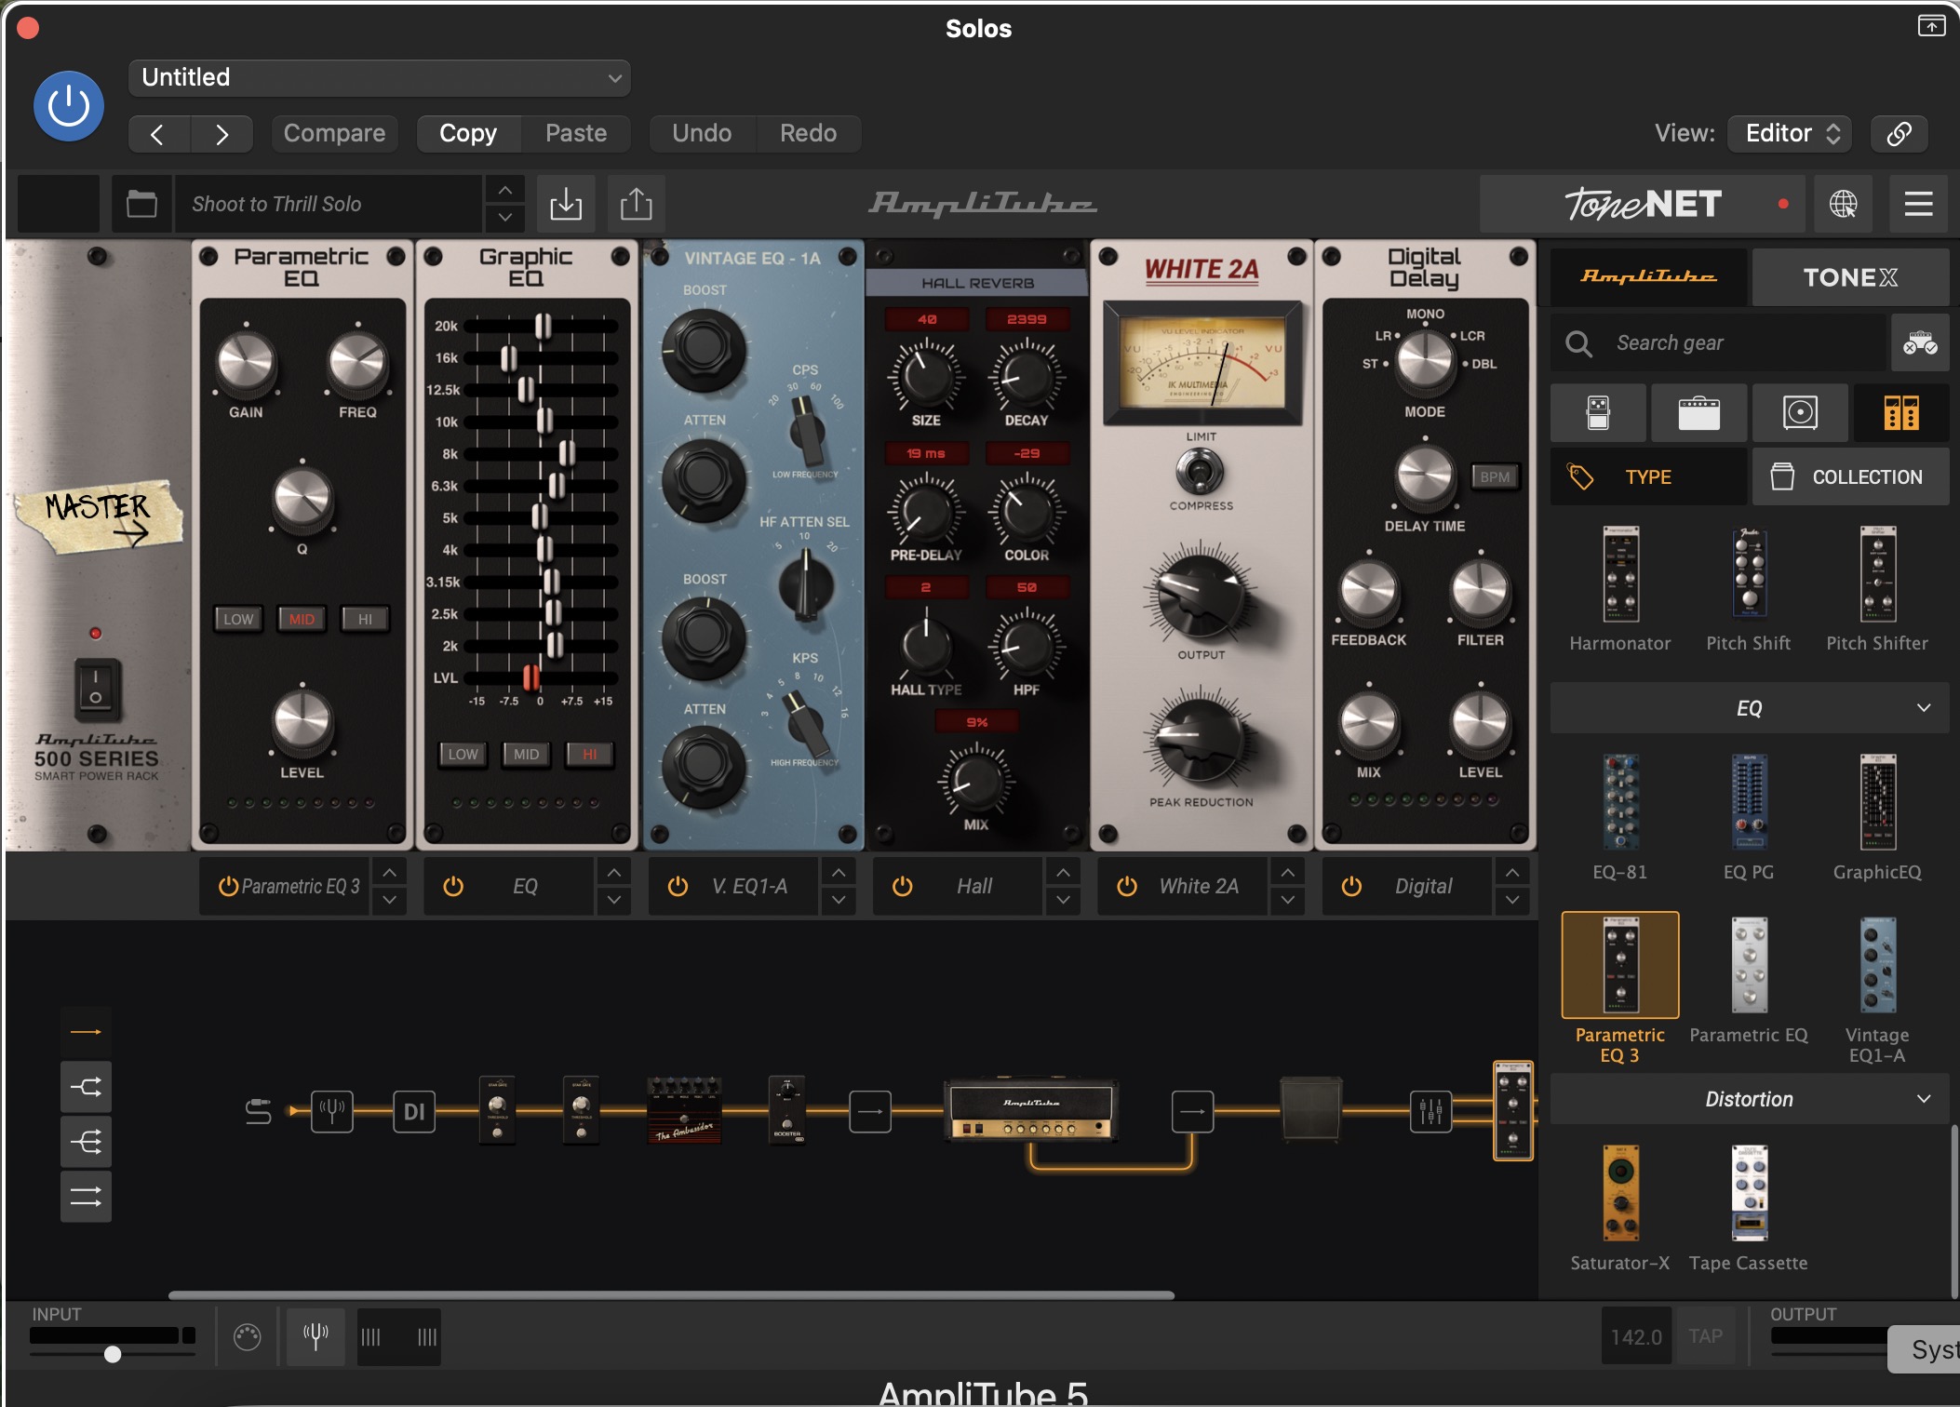Step to previous preset before Shoot to Thrill Solo
1960x1407 pixels.
(504, 190)
